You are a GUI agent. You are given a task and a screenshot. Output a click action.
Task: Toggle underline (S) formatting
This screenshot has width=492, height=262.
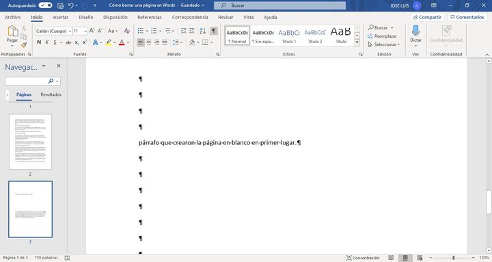[x=55, y=42]
